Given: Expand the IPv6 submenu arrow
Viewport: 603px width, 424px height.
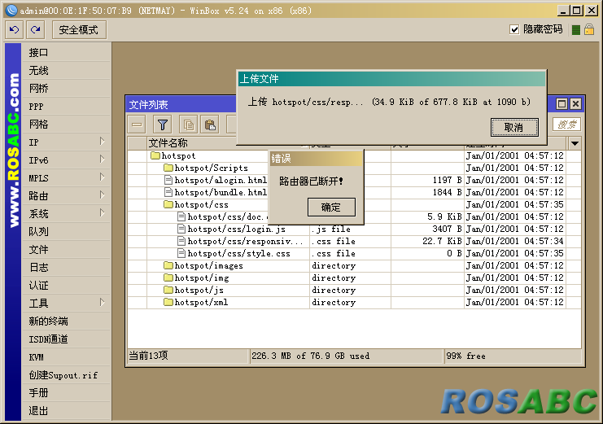Looking at the screenshot, I should [102, 159].
